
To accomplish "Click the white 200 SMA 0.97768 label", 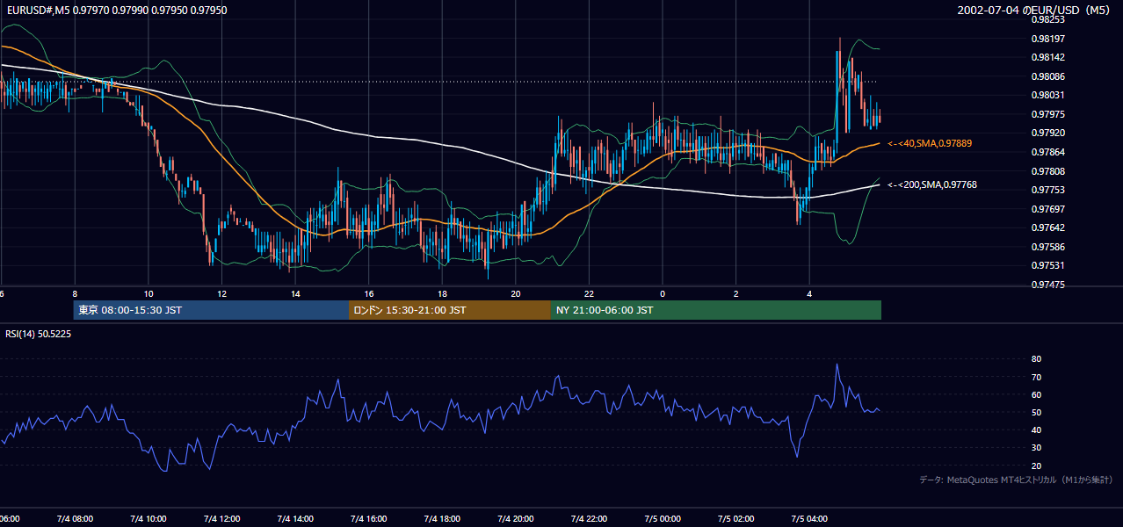I will pyautogui.click(x=932, y=184).
